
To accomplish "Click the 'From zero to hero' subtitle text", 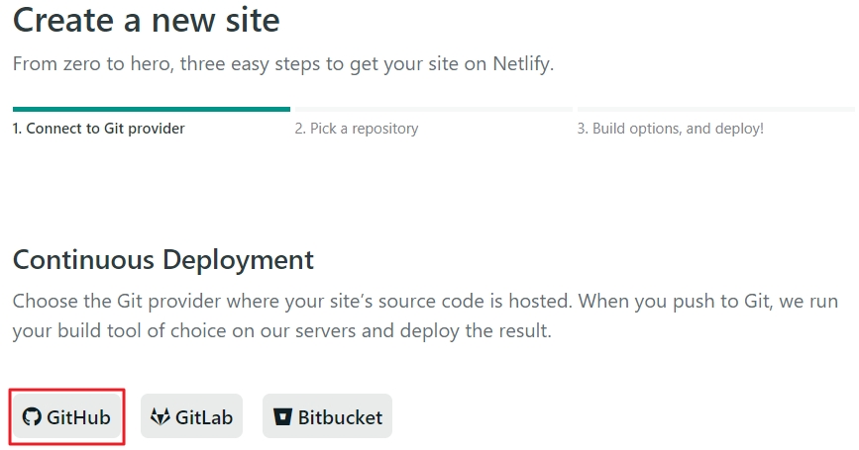I will (283, 64).
